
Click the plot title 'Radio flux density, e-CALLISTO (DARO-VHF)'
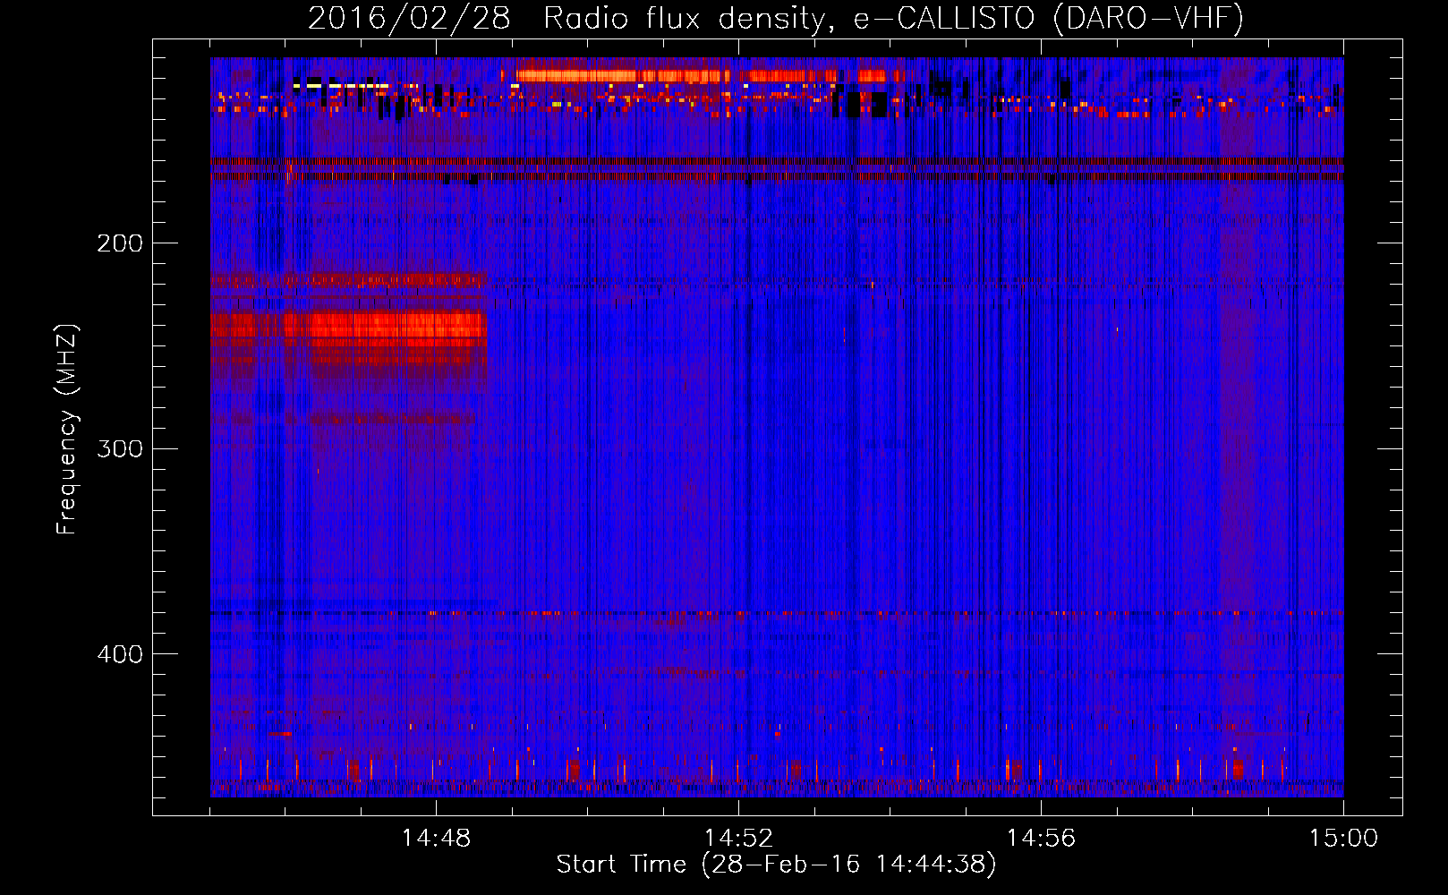(x=893, y=18)
